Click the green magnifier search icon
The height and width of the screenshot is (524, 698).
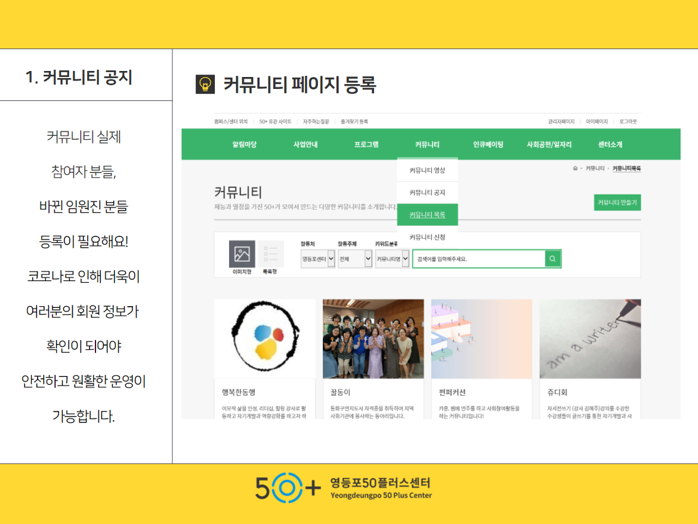pyautogui.click(x=552, y=259)
